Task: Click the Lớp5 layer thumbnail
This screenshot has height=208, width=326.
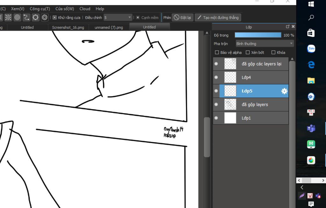Action: click(230, 91)
